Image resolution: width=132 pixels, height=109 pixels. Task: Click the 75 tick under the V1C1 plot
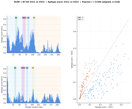click(x=26, y=55)
